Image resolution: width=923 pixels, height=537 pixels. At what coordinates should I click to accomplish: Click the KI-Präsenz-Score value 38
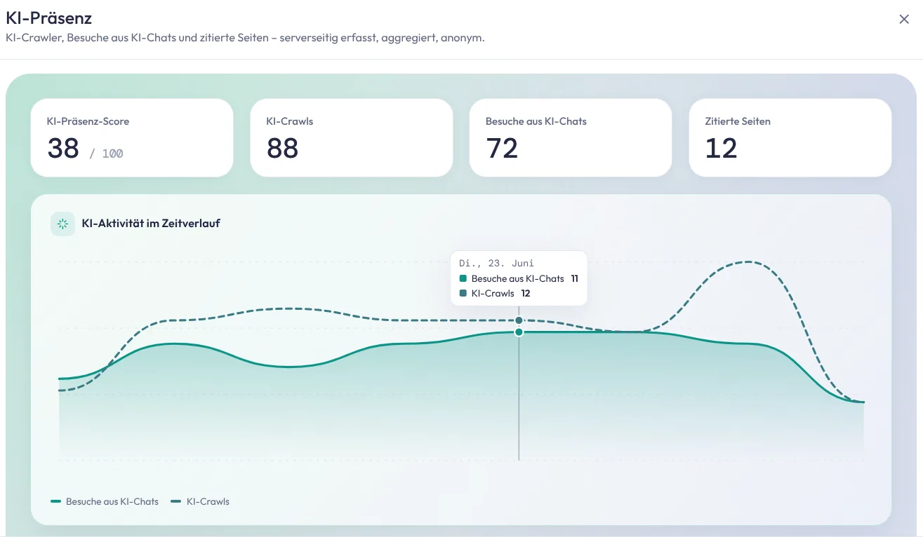(63, 148)
